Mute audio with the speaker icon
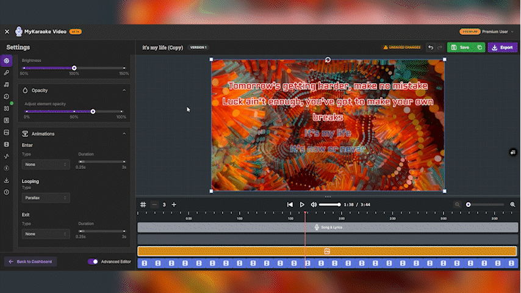 tap(314, 204)
